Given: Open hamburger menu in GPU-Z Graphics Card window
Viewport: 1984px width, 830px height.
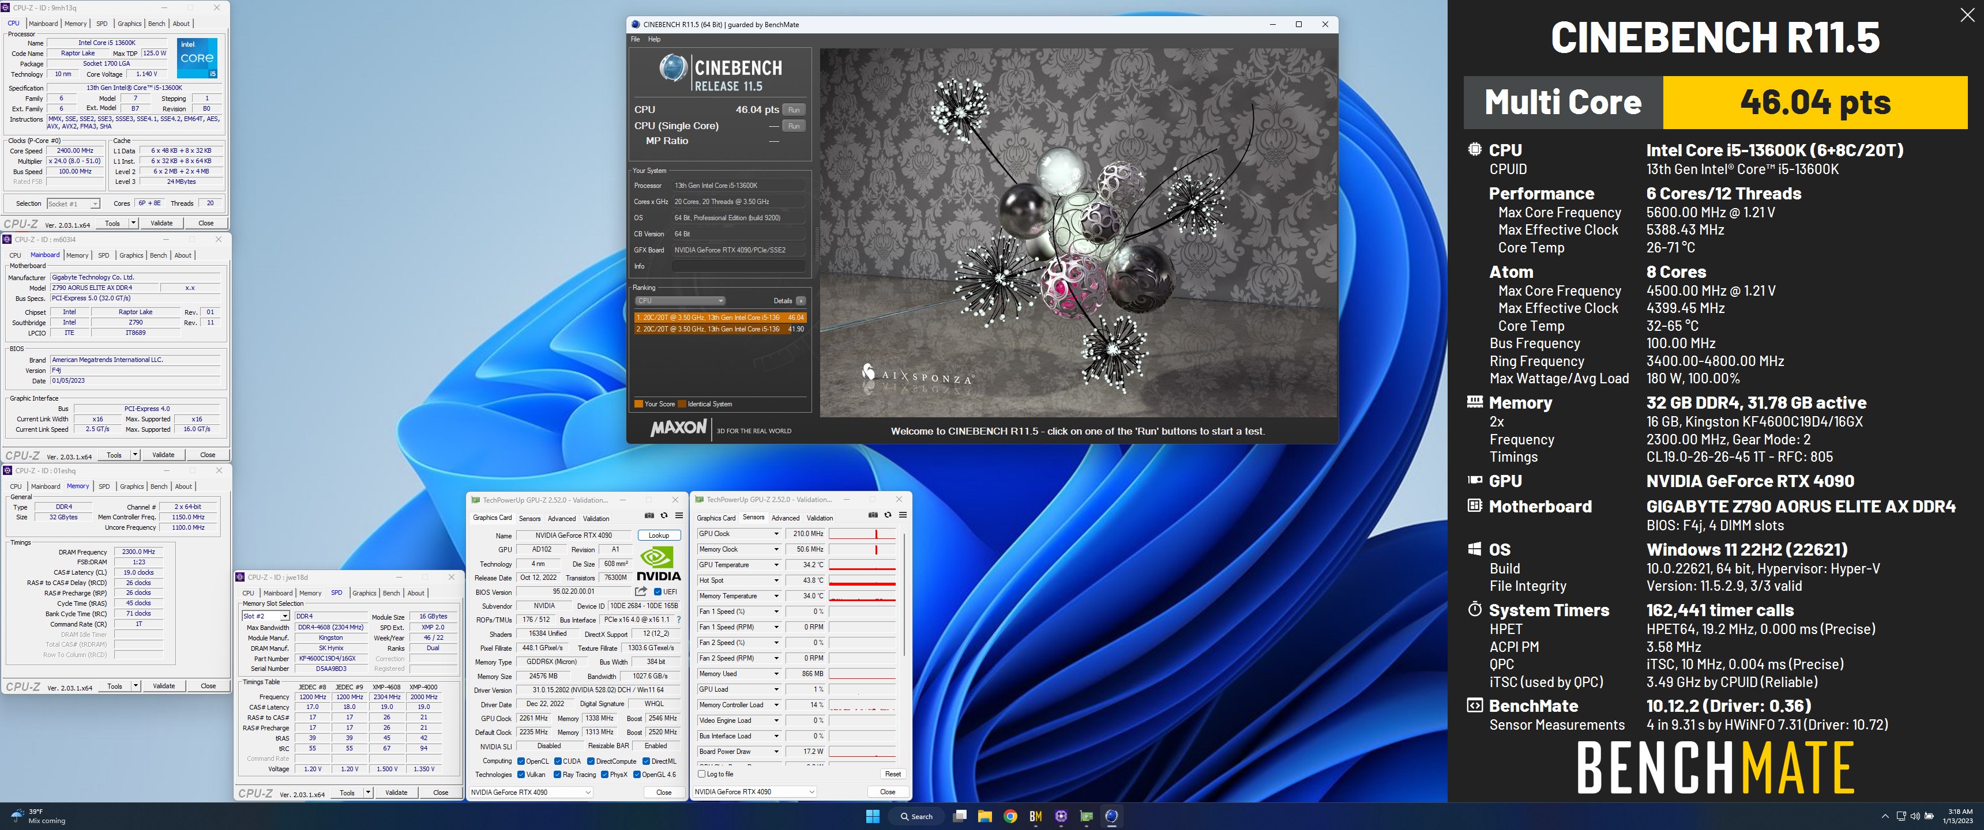Looking at the screenshot, I should click(678, 516).
